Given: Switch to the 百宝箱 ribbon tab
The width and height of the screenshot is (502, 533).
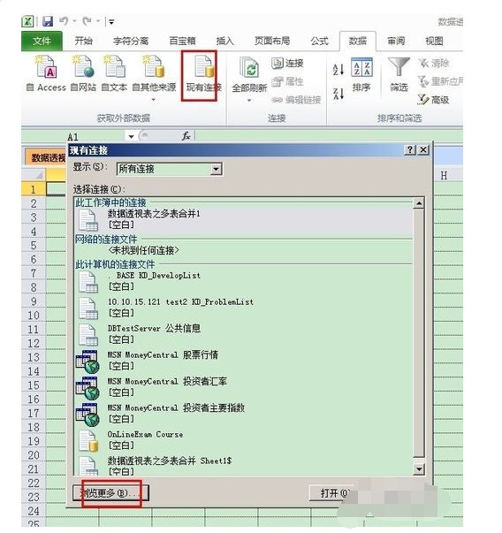Looking at the screenshot, I should point(183,42).
